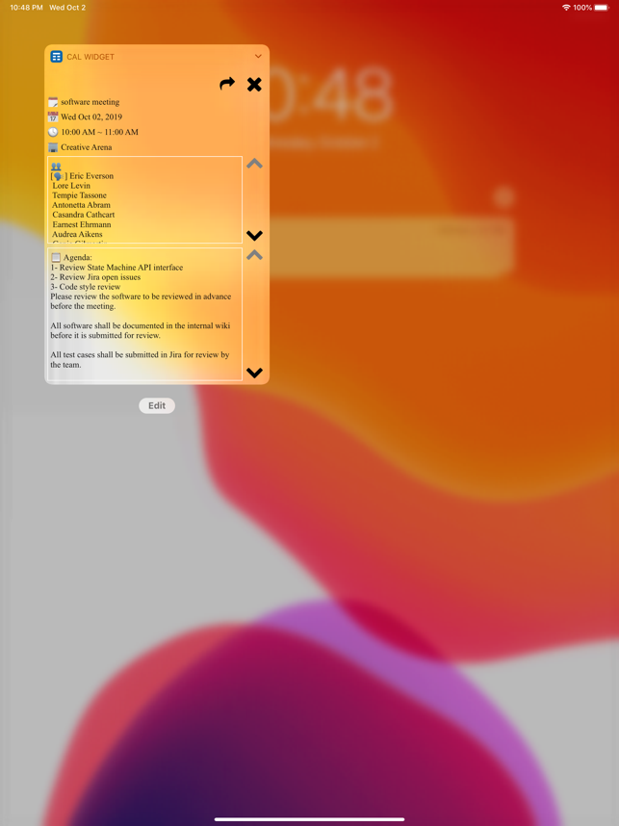Image resolution: width=619 pixels, height=826 pixels.
Task: Tap the battery indicator in status bar
Action: 602,8
